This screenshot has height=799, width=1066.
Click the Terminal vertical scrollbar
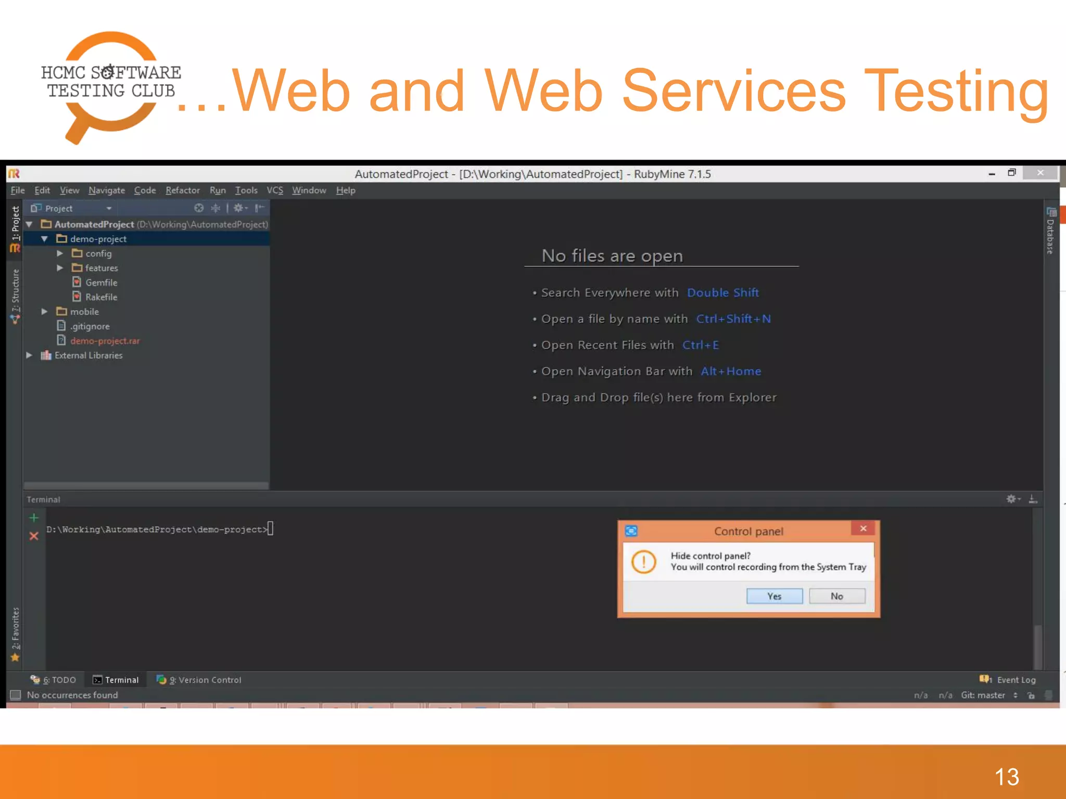[1038, 647]
